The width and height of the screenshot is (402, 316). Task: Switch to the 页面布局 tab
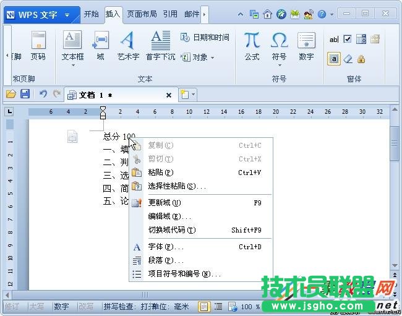pos(142,14)
